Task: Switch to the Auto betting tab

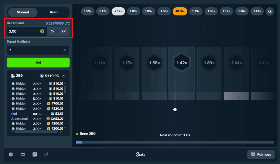Action: (54, 12)
